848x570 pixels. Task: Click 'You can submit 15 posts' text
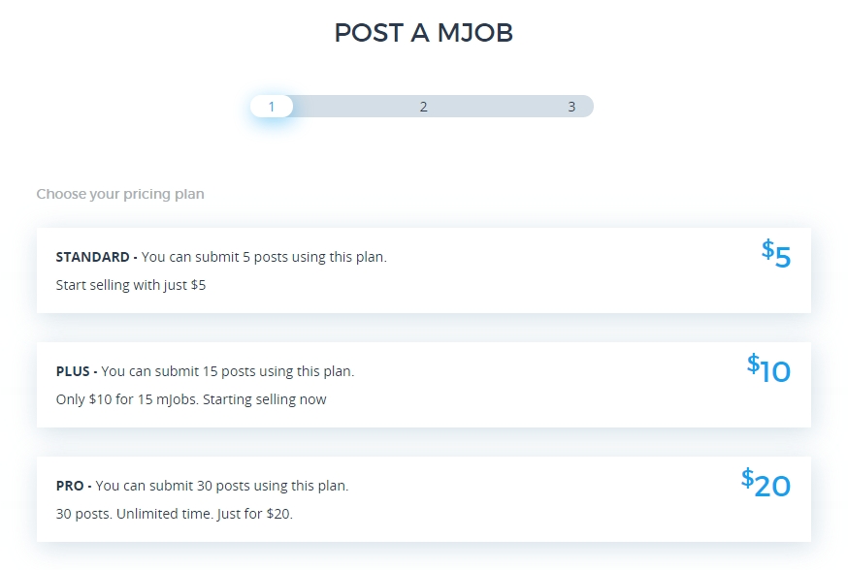[x=228, y=371]
